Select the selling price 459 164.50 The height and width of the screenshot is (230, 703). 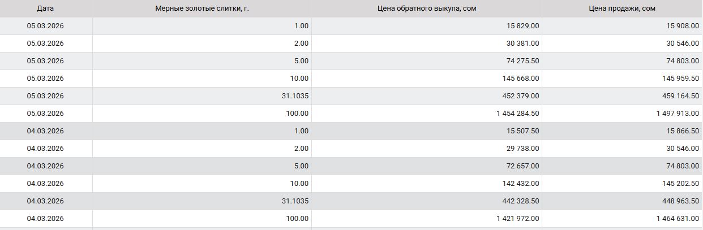[x=680, y=96]
